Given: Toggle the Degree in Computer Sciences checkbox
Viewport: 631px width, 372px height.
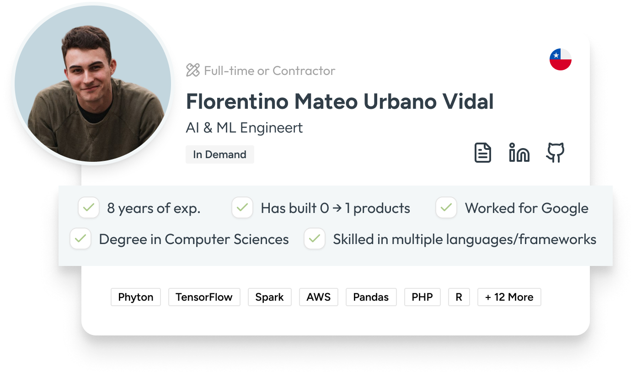Looking at the screenshot, I should [x=80, y=239].
